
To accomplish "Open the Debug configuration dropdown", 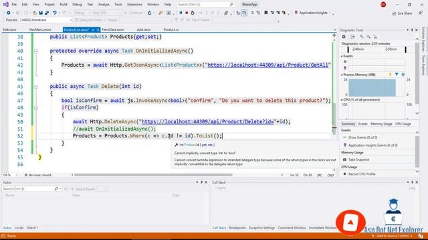I will pos(82,13).
